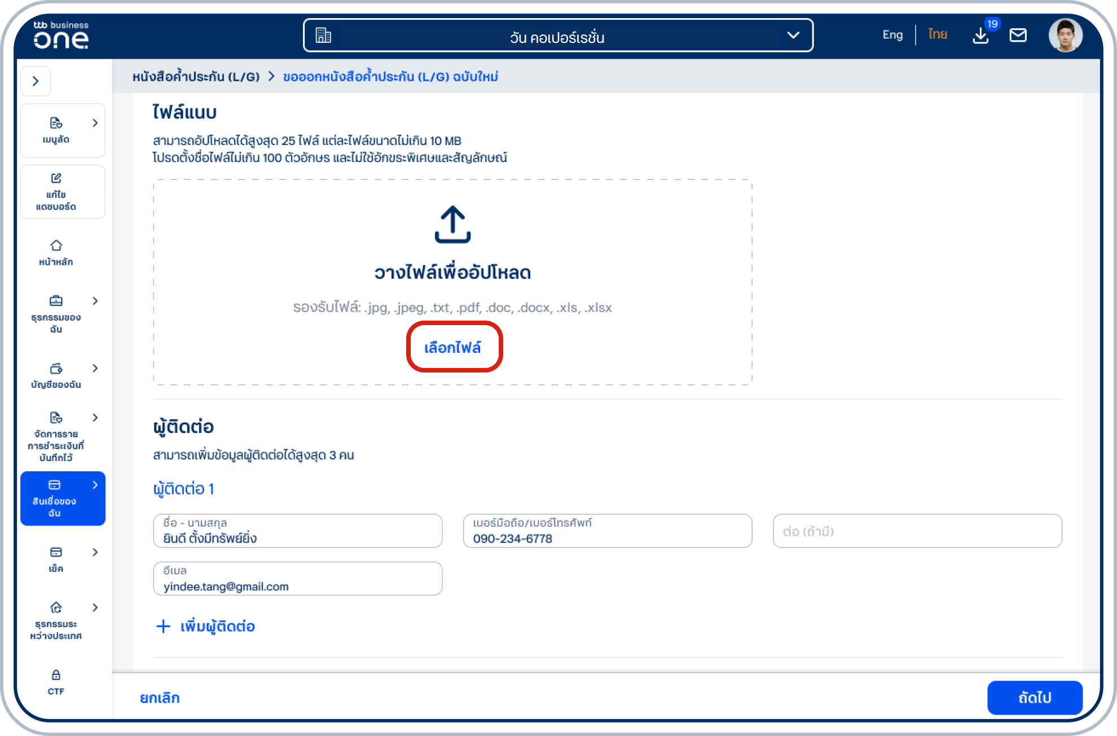Click the upload arrow icon
The height and width of the screenshot is (736, 1117).
point(452,224)
